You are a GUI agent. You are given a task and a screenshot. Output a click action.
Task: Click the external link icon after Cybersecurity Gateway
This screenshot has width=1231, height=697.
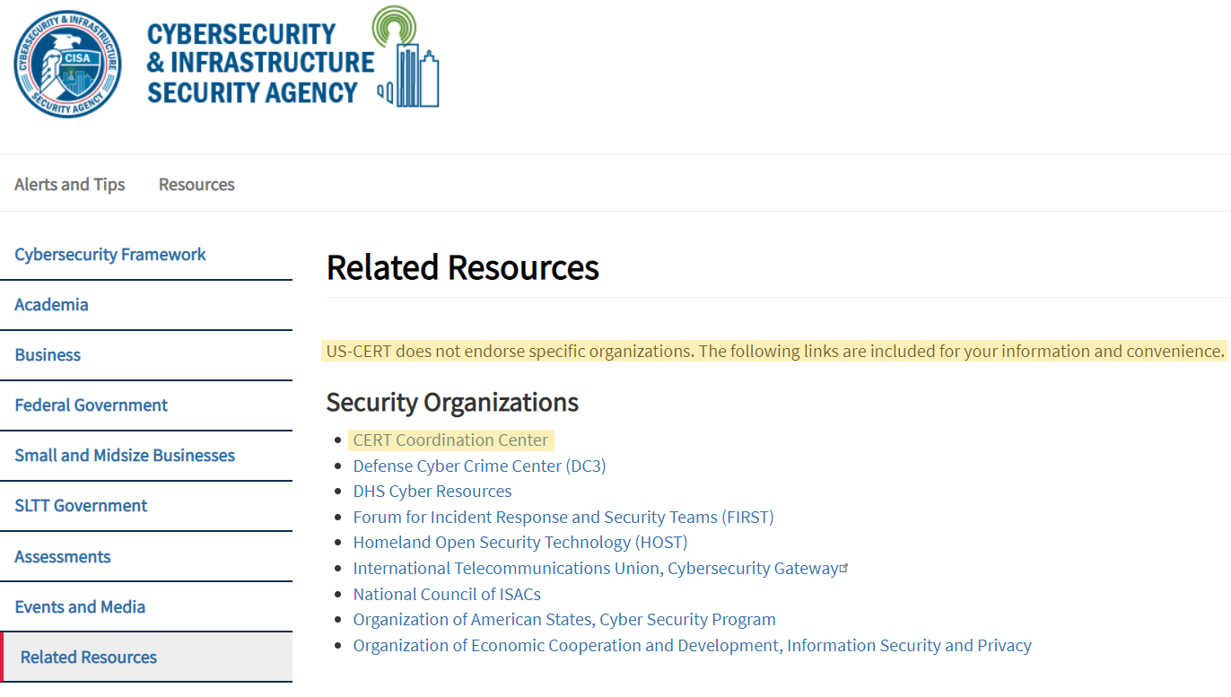(843, 567)
